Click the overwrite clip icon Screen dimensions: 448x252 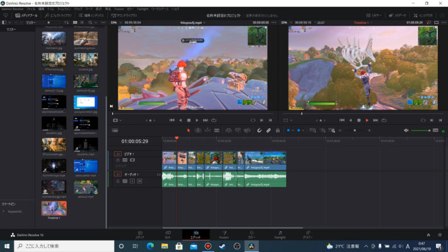coord(238,130)
